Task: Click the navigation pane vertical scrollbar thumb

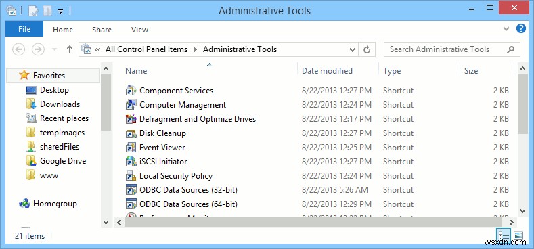Action: click(x=106, y=102)
